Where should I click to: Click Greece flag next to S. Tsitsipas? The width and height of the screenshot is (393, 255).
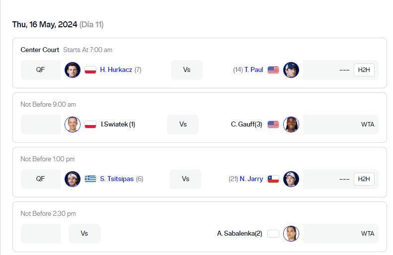coord(90,179)
